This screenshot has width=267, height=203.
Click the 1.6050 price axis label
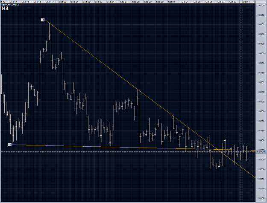click(x=261, y=15)
